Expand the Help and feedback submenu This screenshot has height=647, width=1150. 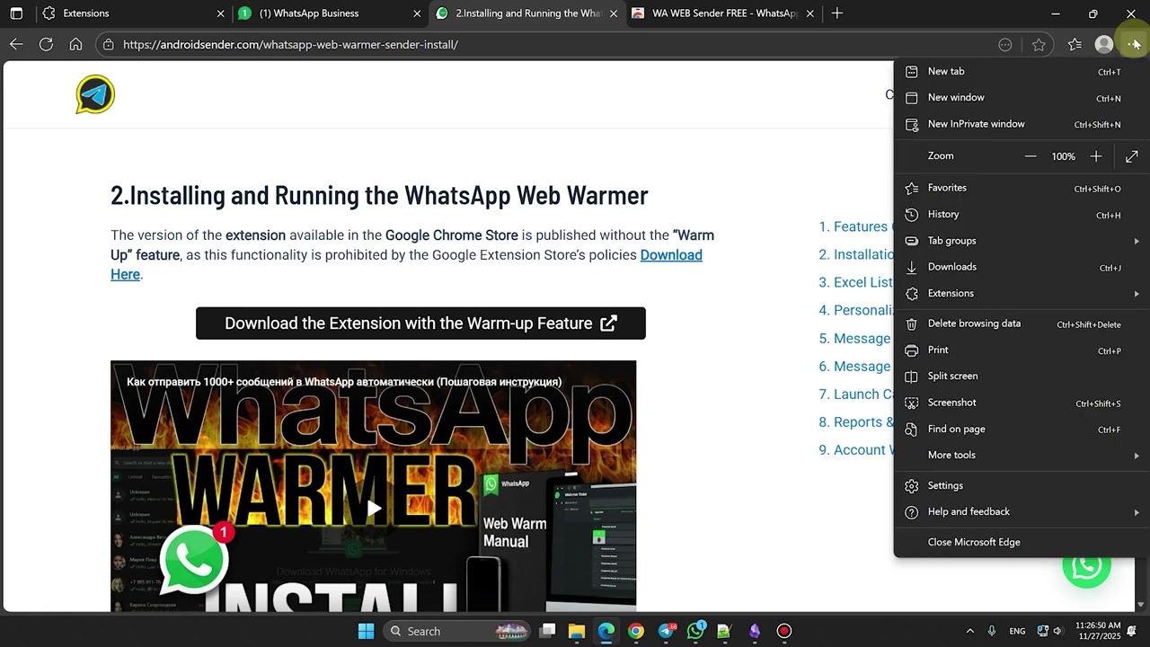click(1022, 511)
